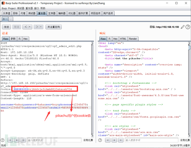The image size is (191, 148).
Task: Close Repeater tab 3 with x
Action: (x=6, y=19)
